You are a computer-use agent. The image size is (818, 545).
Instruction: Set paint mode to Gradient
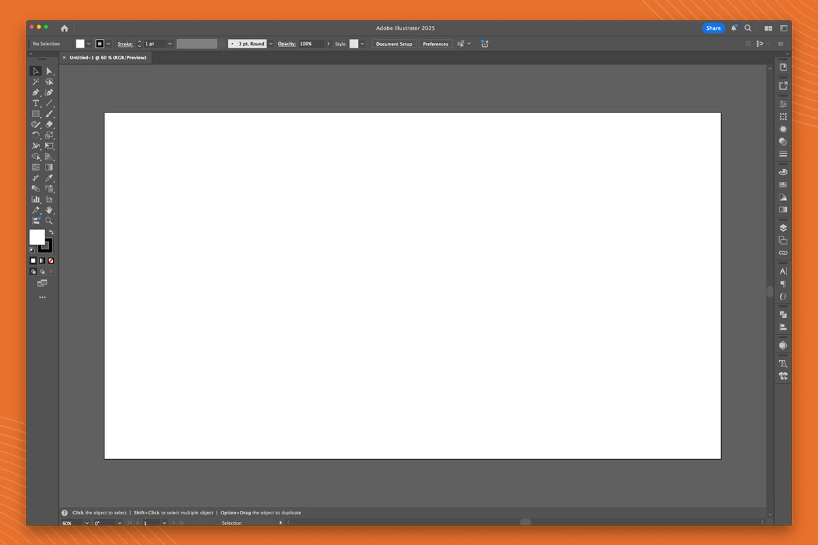point(42,260)
